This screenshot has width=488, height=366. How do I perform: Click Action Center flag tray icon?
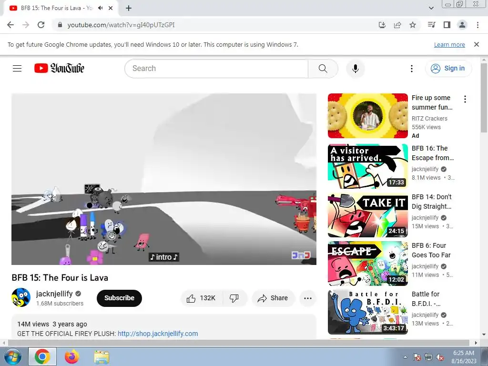(417, 357)
